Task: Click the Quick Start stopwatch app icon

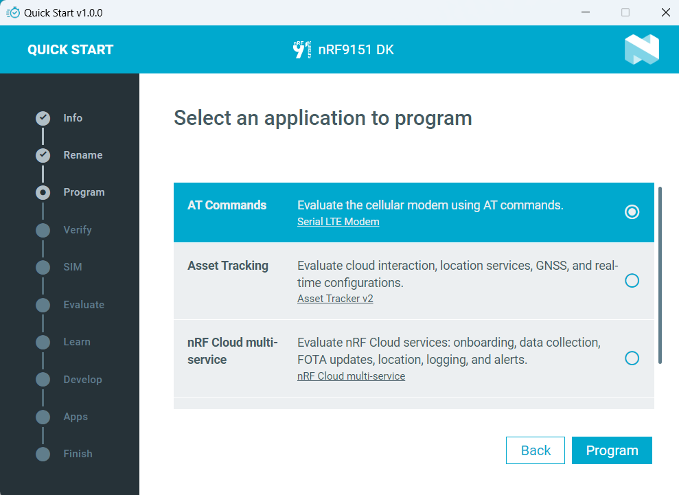Action: click(13, 12)
